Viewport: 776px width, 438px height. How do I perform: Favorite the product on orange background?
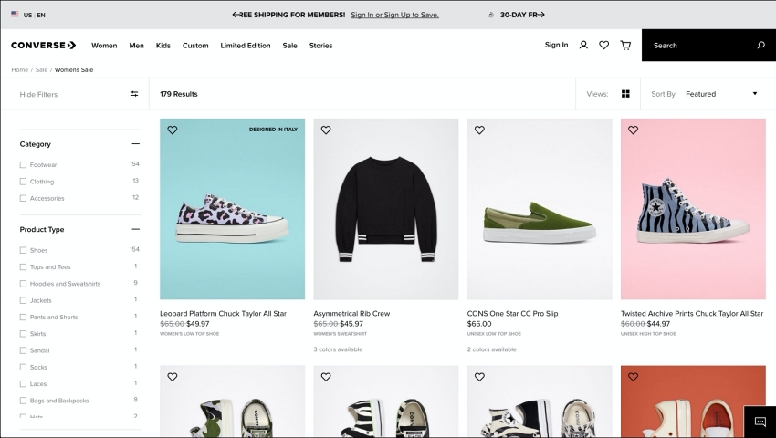[633, 377]
